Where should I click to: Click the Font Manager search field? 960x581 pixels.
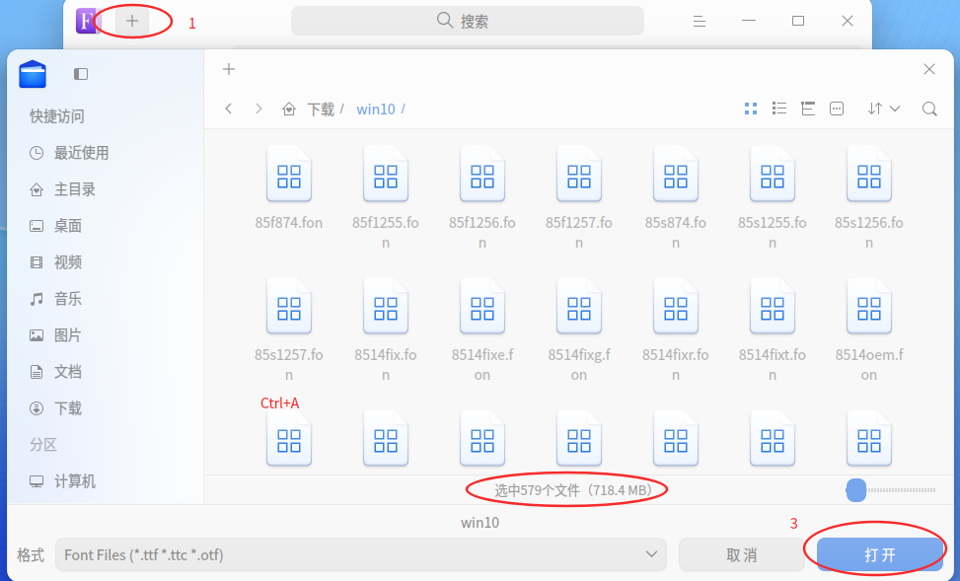467,21
